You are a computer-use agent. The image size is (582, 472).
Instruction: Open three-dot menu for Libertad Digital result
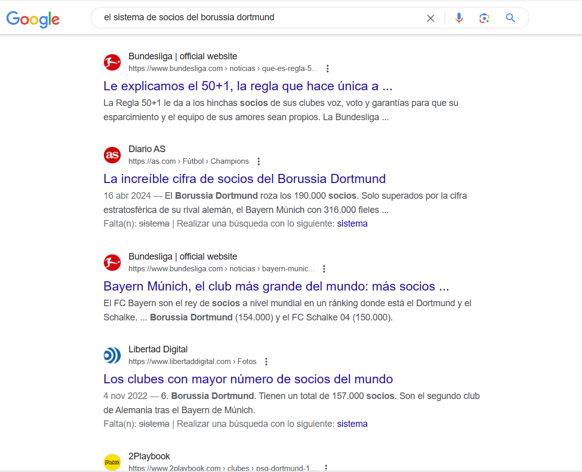click(266, 362)
